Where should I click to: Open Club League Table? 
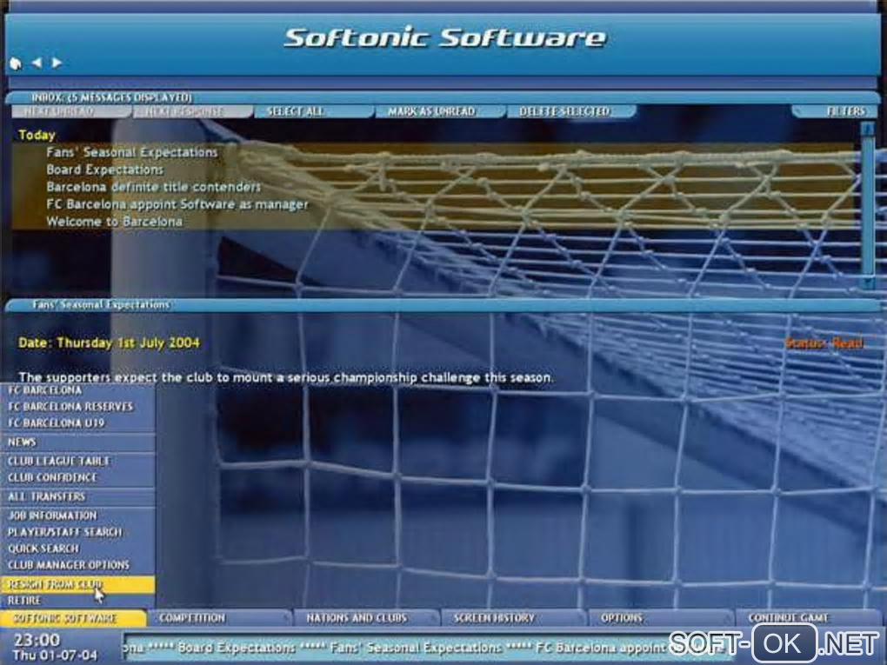[77, 461]
